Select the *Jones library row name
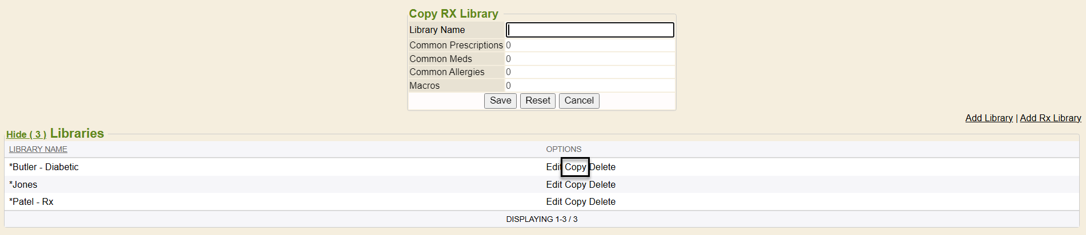 23,184
